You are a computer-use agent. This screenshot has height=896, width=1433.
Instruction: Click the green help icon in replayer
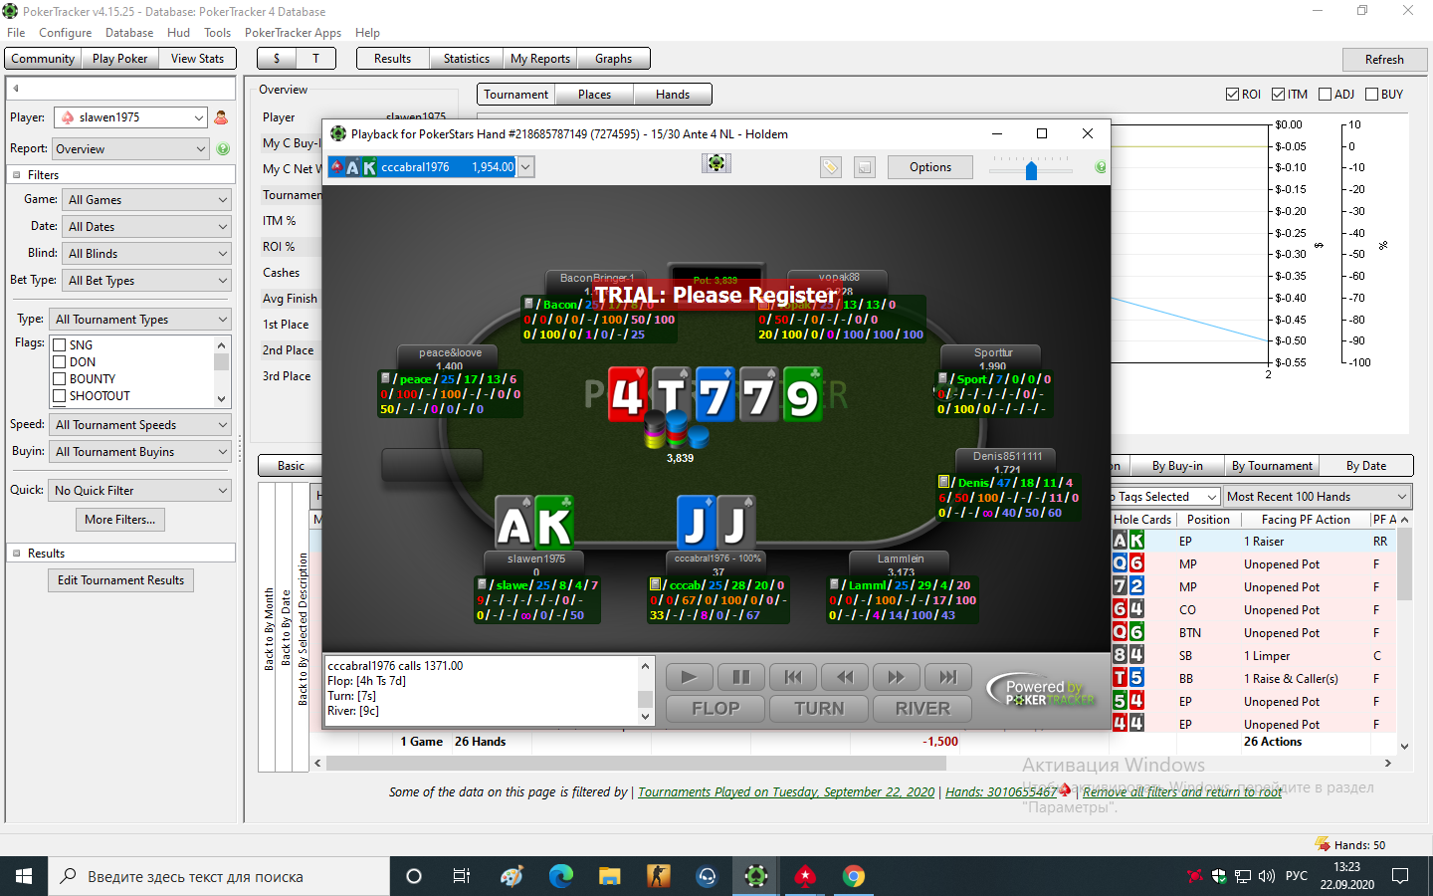[x=1101, y=167]
